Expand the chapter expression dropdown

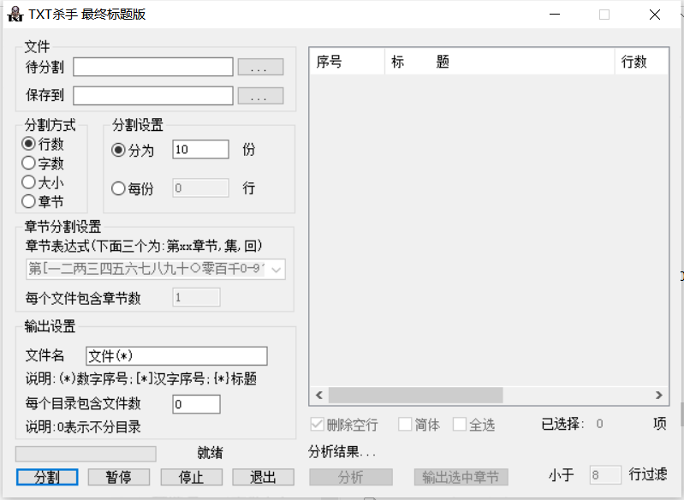click(x=276, y=270)
